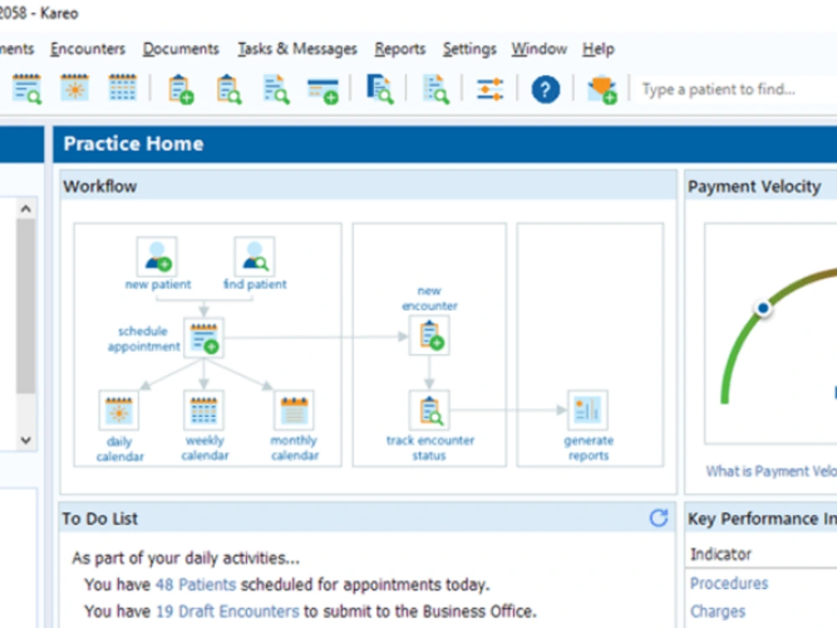
Task: Click the Practice Home title
Action: [x=133, y=144]
